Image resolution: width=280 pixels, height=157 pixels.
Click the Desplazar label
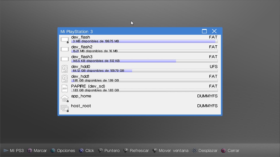(x=208, y=151)
